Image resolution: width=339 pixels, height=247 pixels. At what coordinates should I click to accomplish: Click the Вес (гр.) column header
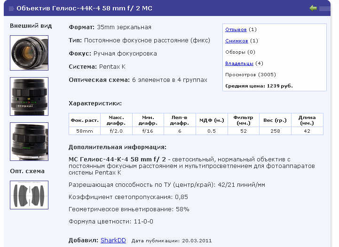point(275,120)
